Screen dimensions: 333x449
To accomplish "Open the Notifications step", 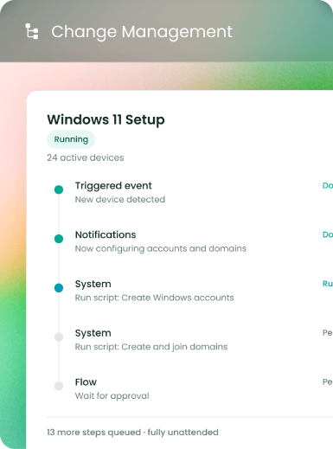I will [106, 234].
